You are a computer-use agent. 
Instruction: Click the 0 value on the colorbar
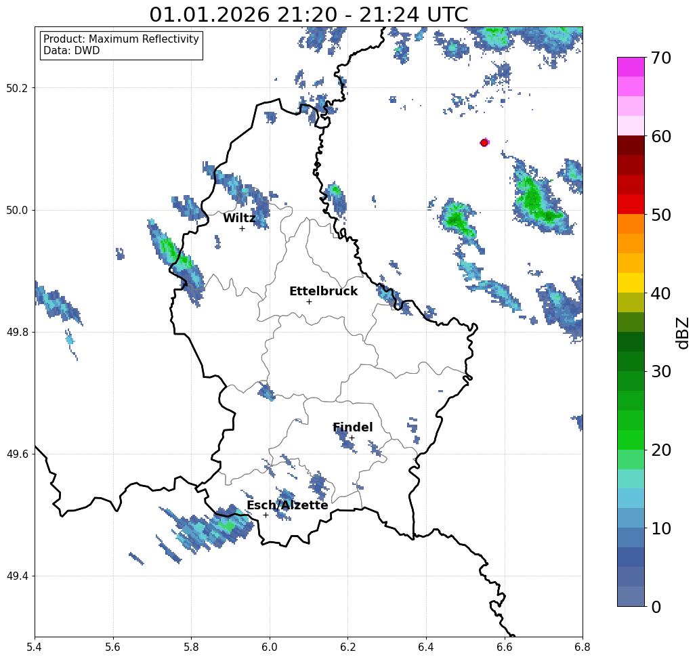click(656, 607)
